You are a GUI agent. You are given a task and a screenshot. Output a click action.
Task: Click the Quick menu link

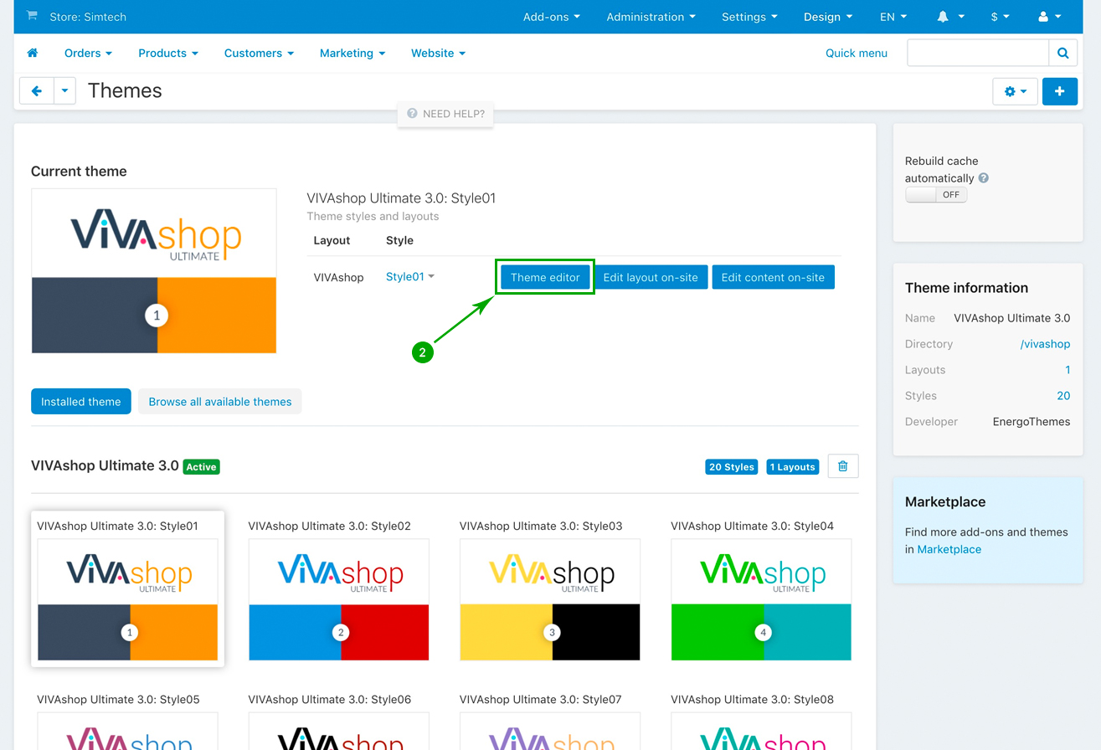(857, 53)
